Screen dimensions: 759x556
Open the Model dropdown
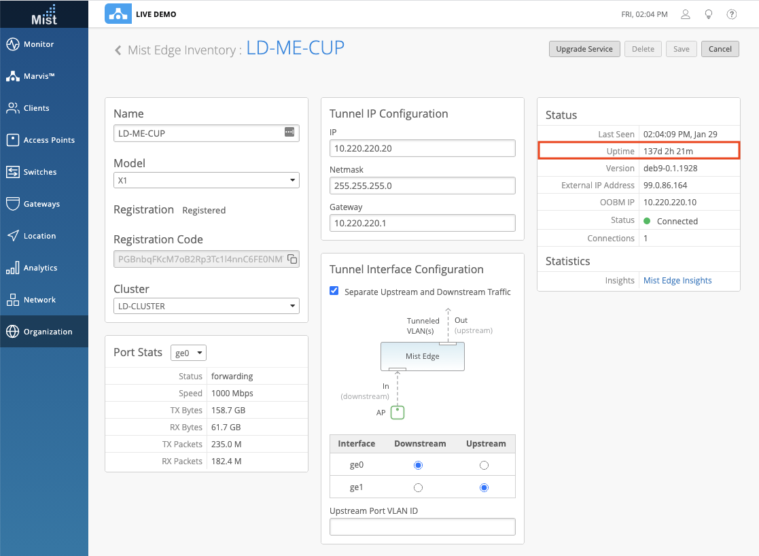(x=207, y=180)
